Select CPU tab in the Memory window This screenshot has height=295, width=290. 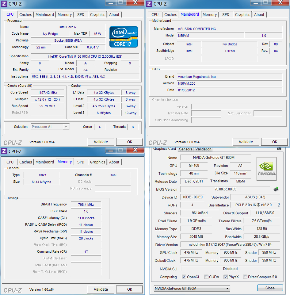click(10, 162)
